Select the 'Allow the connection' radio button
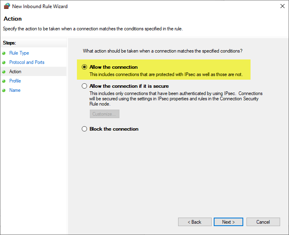 (84, 67)
